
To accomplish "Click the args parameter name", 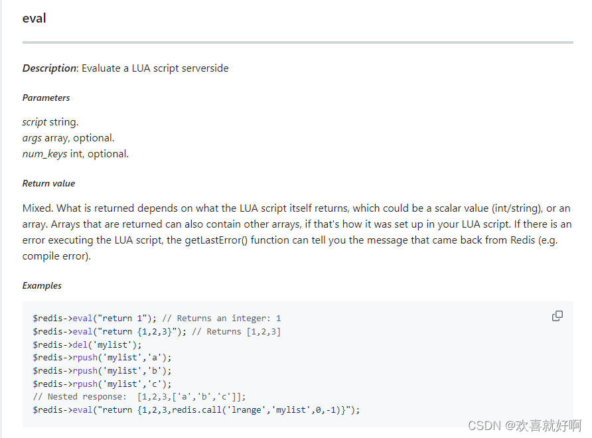I will coord(32,138).
